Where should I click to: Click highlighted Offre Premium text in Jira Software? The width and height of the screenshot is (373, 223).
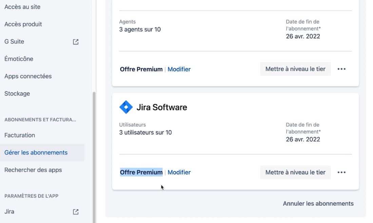pyautogui.click(x=141, y=173)
